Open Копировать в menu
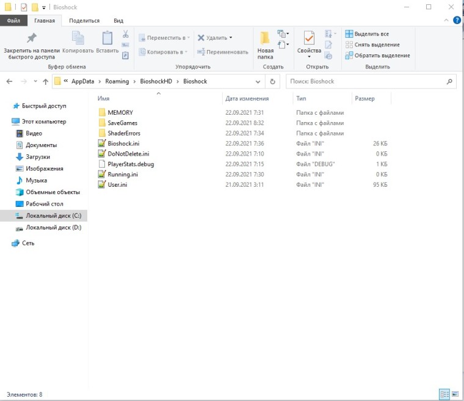Image resolution: width=464 pixels, height=401 pixels. (164, 52)
